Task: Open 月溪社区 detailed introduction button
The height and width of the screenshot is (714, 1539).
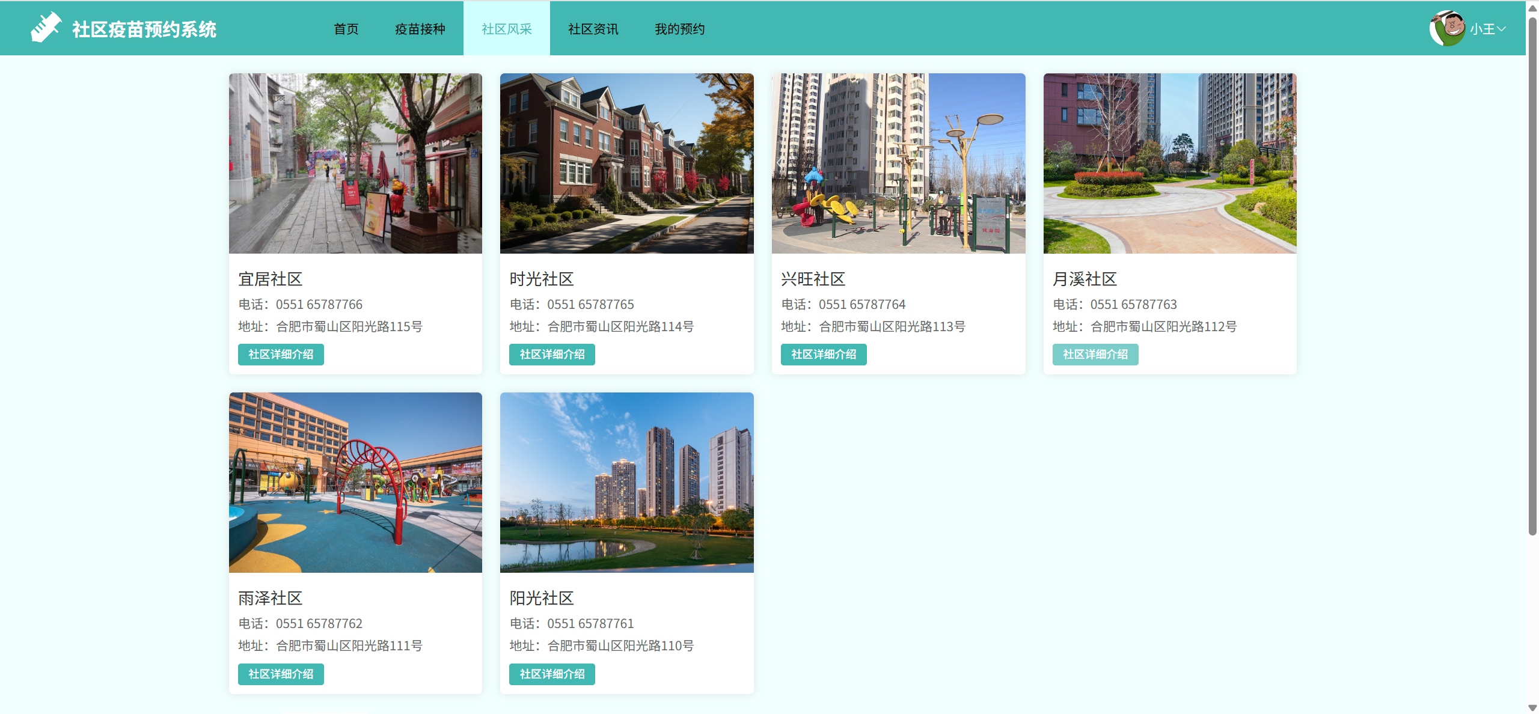Action: 1095,355
